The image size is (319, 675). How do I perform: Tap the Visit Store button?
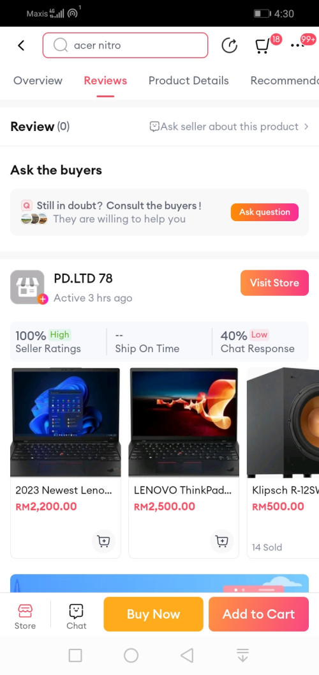(x=274, y=283)
